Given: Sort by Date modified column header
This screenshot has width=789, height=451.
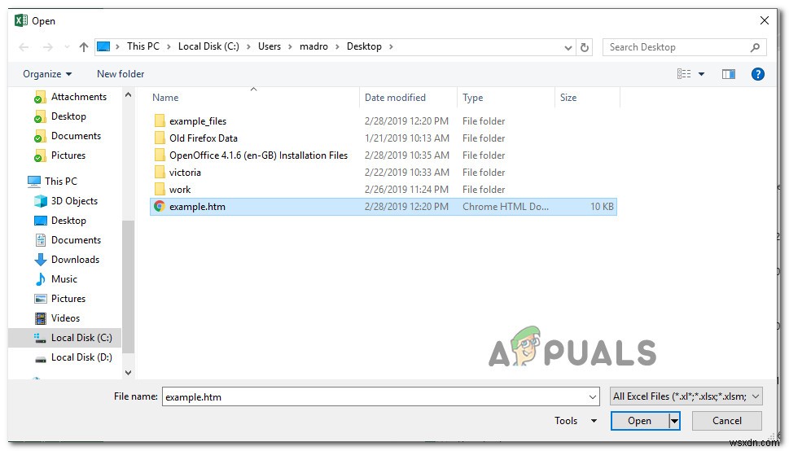Looking at the screenshot, I should tap(395, 98).
